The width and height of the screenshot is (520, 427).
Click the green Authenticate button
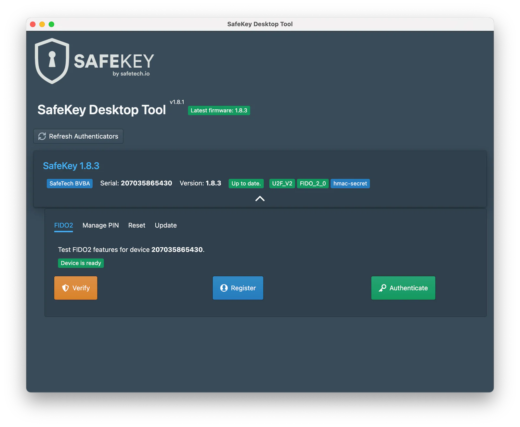coord(403,288)
